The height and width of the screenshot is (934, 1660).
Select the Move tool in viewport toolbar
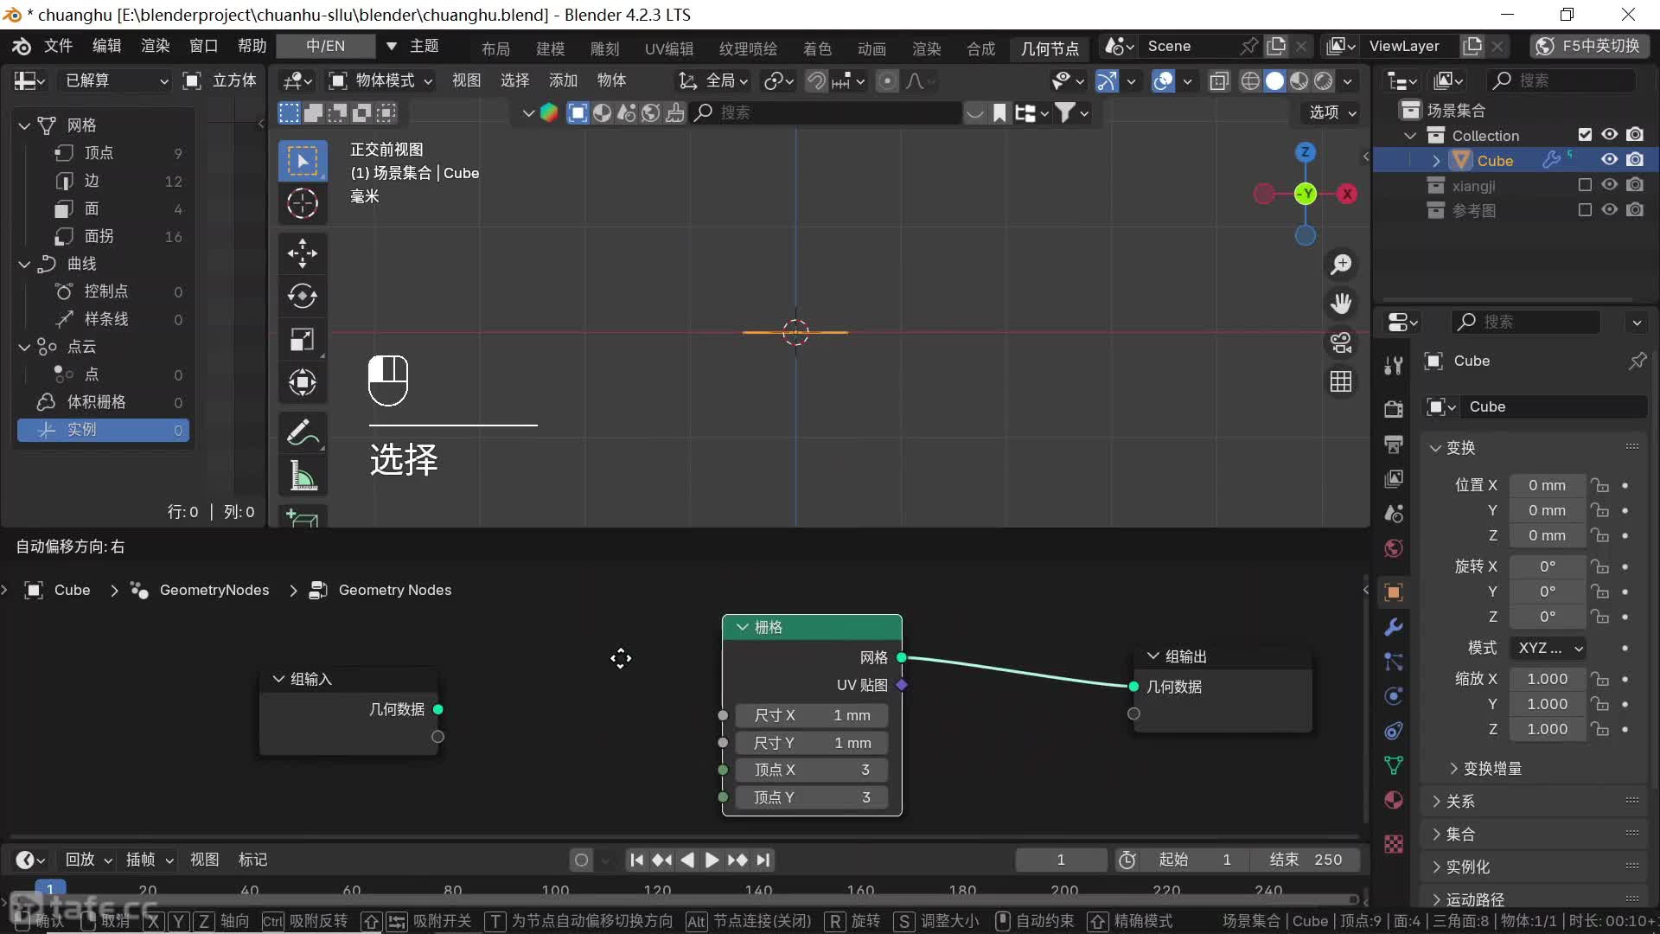(302, 253)
